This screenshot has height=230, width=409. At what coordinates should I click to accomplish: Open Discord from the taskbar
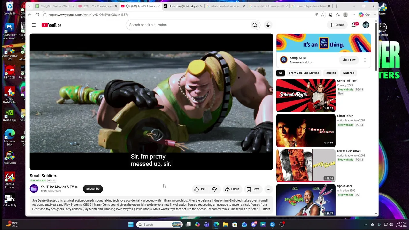254,225
